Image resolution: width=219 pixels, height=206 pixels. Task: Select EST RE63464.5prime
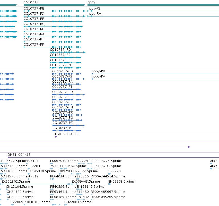tap(63, 192)
